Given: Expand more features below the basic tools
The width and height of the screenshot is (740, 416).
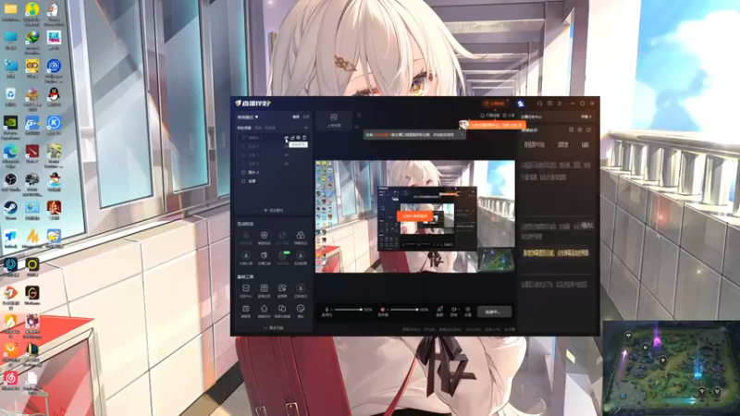Looking at the screenshot, I should tap(273, 328).
